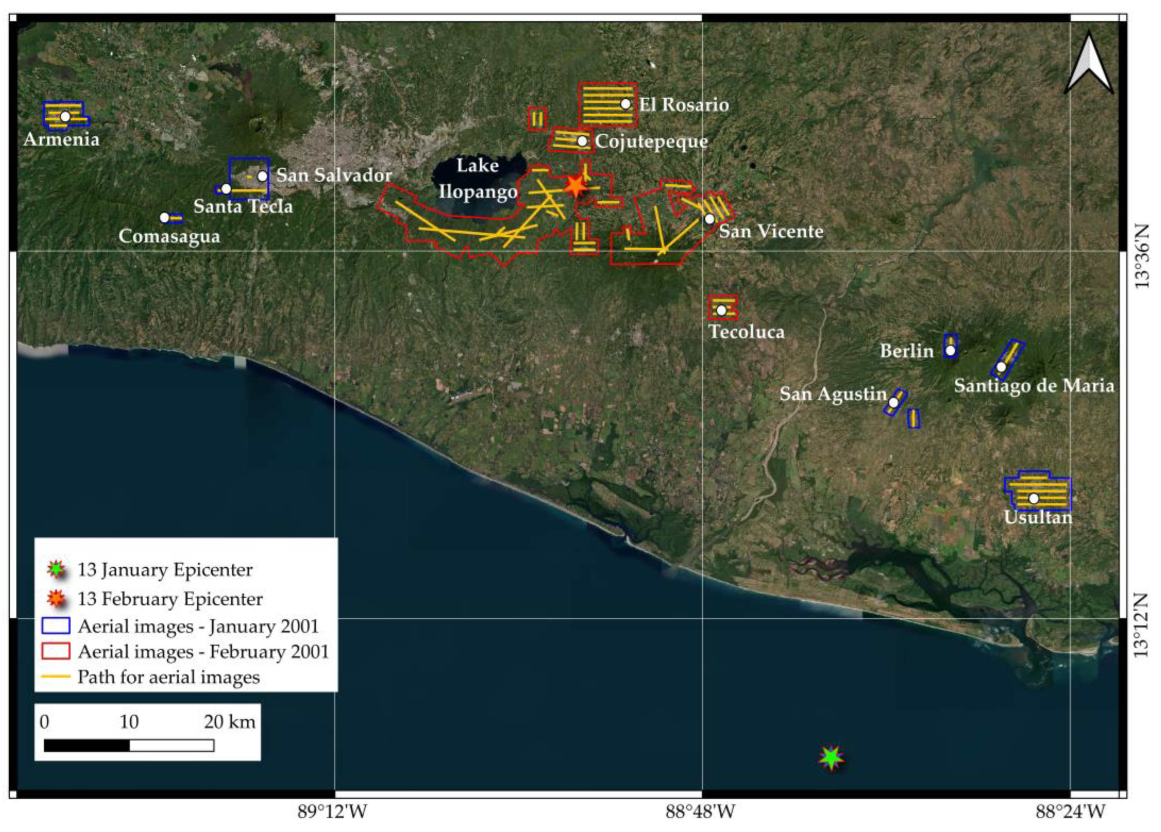This screenshot has width=1161, height=832.
Task: Click the yellow path line legend symbol
Action: pos(55,677)
